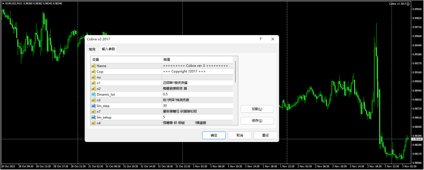Click the string icon next to n7
424x170 pixels.
[x=93, y=112]
